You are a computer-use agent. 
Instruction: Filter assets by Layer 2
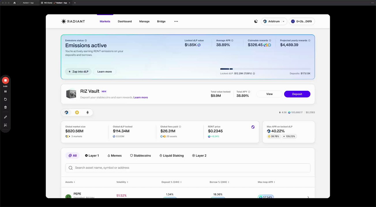[x=199, y=156]
